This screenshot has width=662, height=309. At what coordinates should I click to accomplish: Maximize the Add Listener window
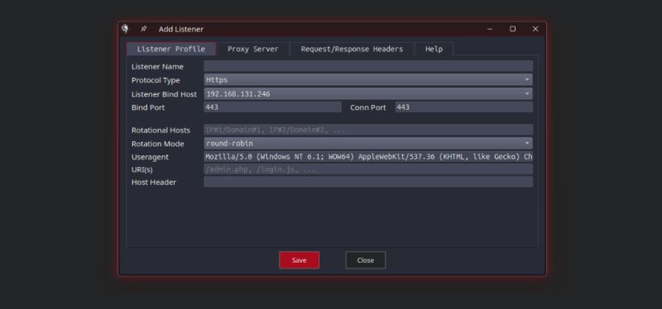pos(512,29)
